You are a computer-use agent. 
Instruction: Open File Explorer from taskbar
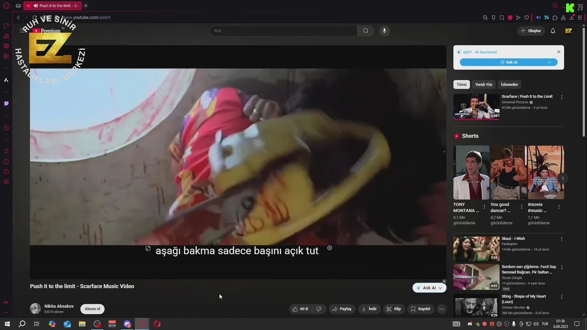tap(82, 324)
